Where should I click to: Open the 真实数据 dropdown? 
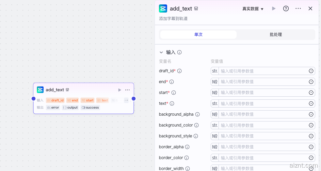(x=253, y=9)
